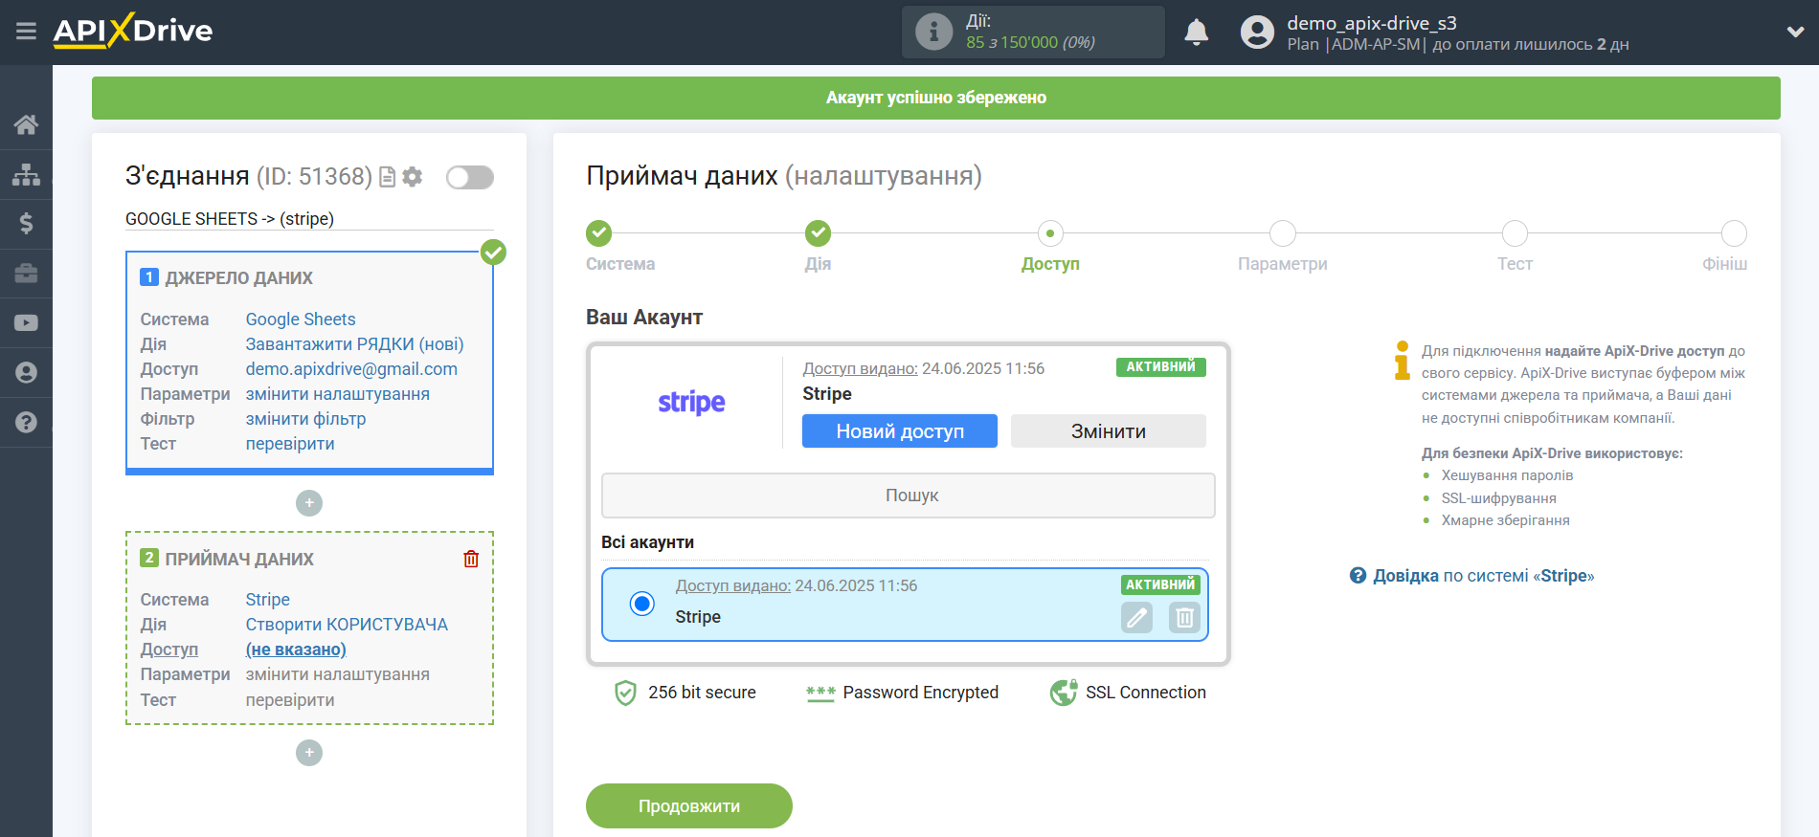Open the YouTube video sidebar icon

click(26, 323)
